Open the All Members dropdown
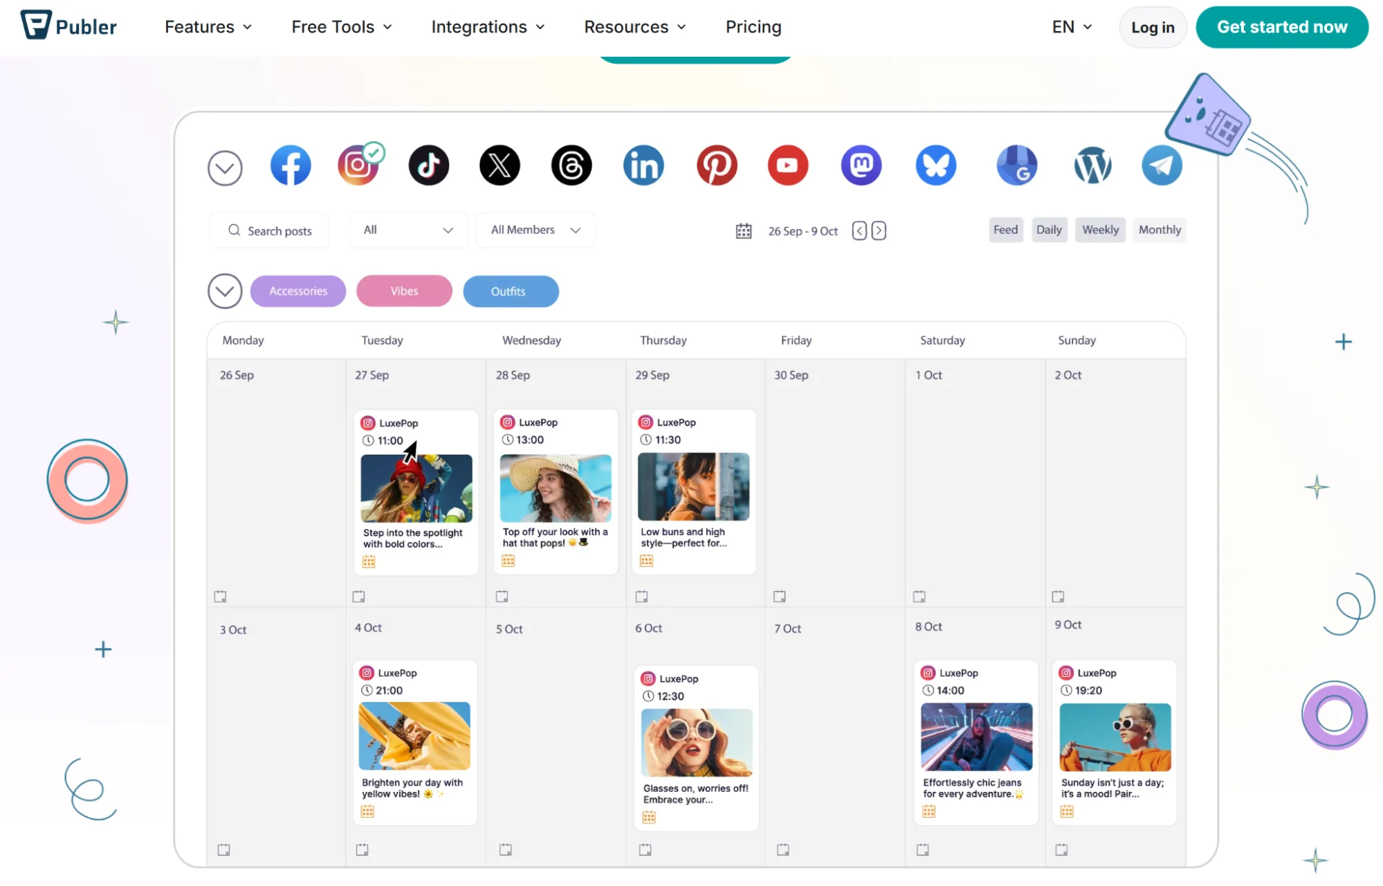The height and width of the screenshot is (886, 1383). (535, 230)
